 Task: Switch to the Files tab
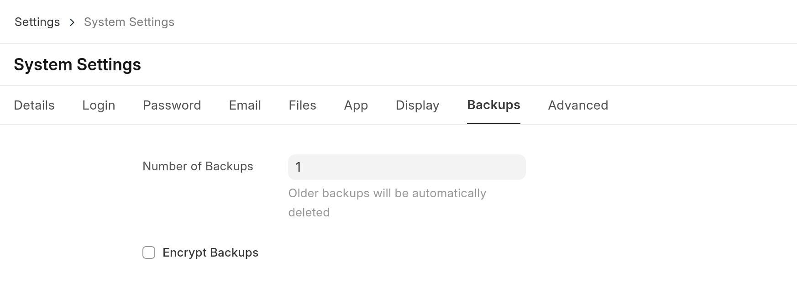302,105
